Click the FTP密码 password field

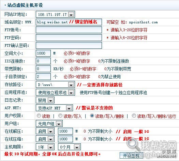click(69, 38)
